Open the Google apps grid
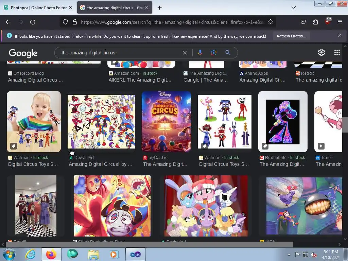Screen dimensions: 348x261 pos(337,52)
